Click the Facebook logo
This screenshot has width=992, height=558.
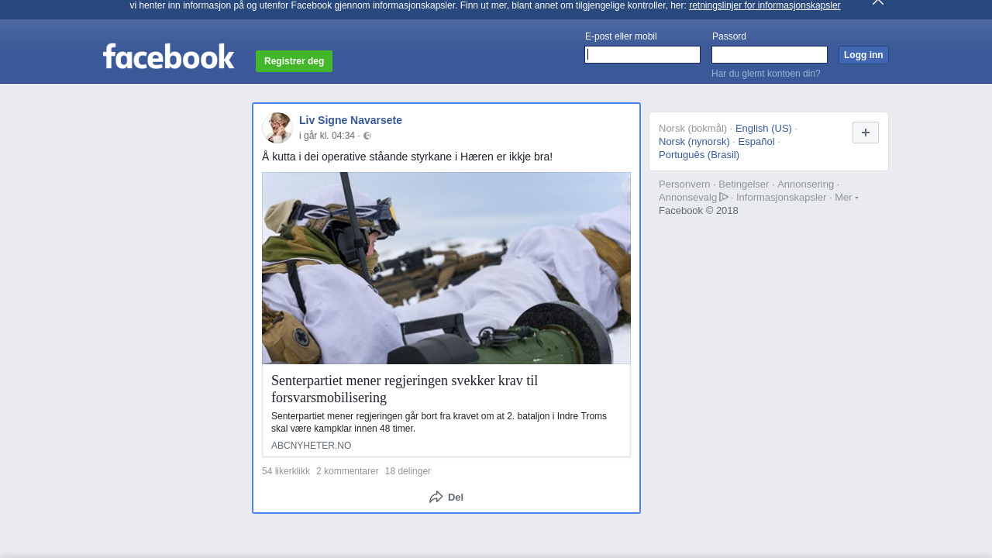[168, 57]
